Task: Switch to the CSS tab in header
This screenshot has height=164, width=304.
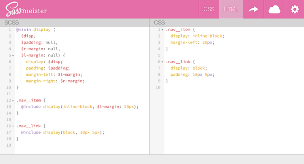Action: coord(209,9)
